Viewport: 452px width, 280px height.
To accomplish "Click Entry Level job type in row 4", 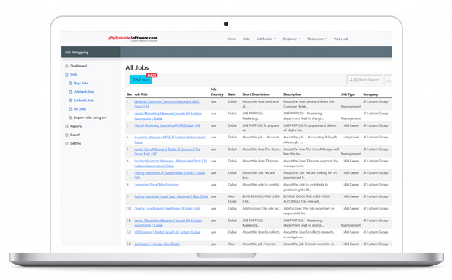I will [x=351, y=138].
